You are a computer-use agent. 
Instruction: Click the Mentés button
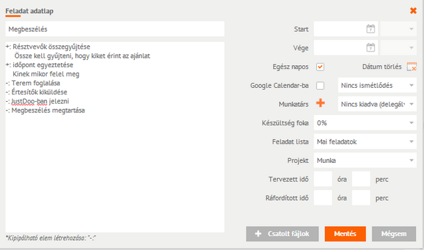[346, 234]
